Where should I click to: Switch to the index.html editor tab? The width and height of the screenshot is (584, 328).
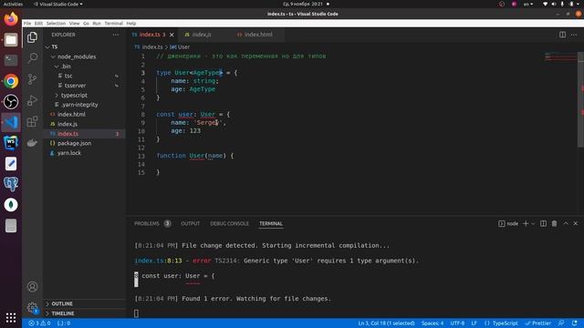click(x=258, y=35)
